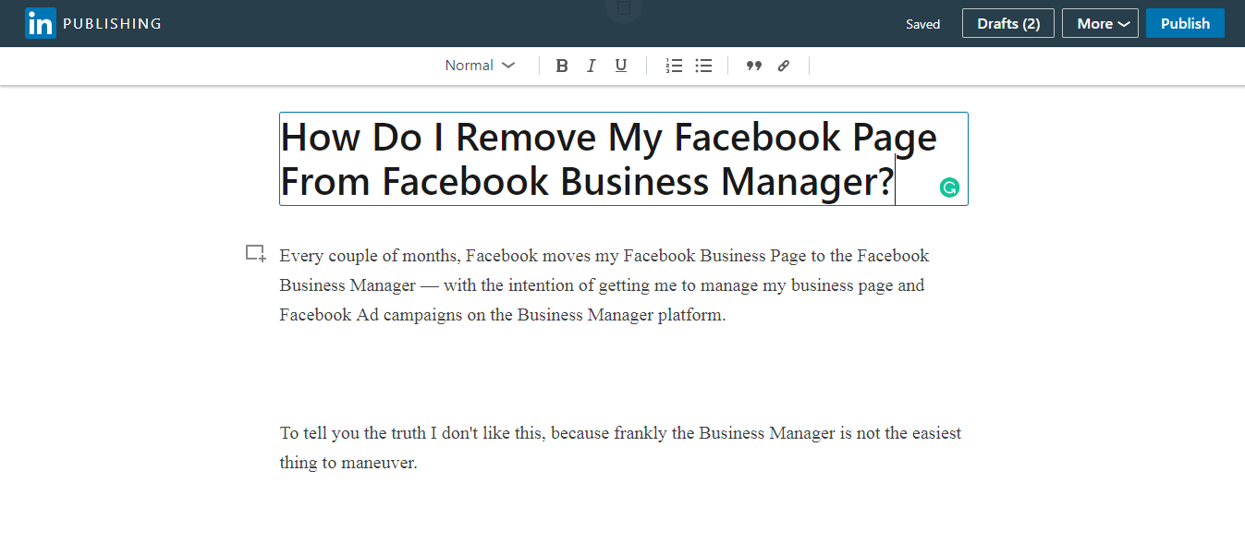Click the LinkedIn logo icon
The image size is (1245, 544).
pyautogui.click(x=41, y=23)
